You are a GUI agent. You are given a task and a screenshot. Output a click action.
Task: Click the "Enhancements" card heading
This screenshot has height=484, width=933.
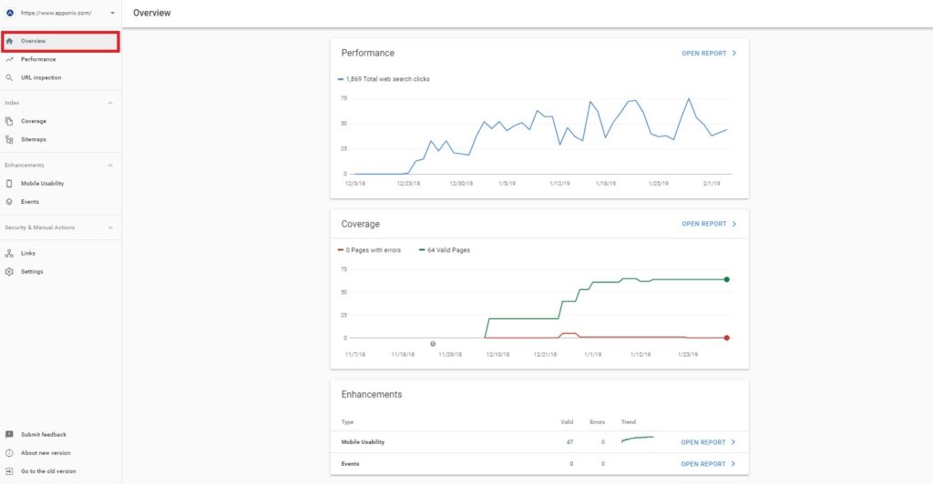372,394
